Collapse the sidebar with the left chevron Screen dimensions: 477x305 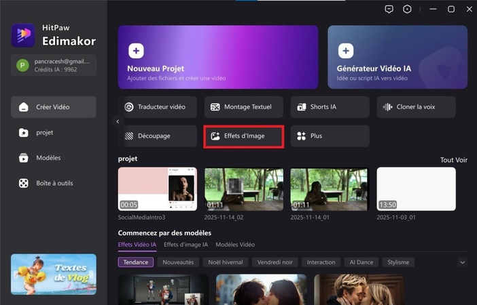(118, 122)
